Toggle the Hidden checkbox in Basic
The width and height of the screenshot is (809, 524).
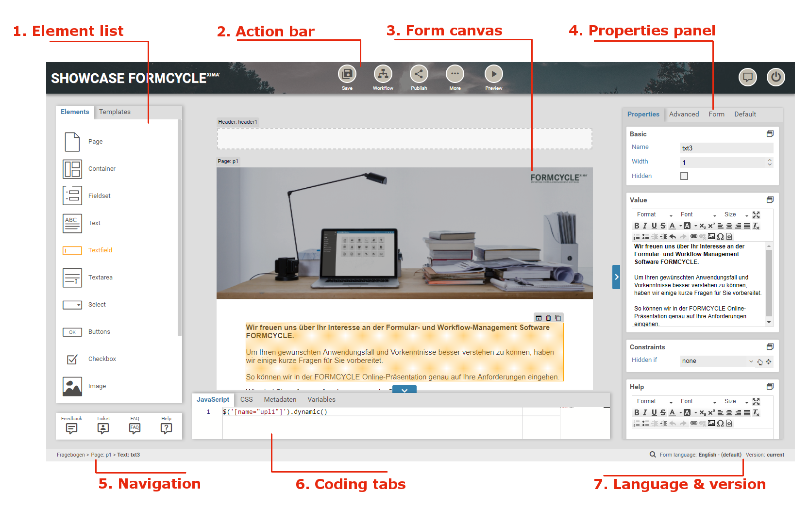(x=684, y=176)
